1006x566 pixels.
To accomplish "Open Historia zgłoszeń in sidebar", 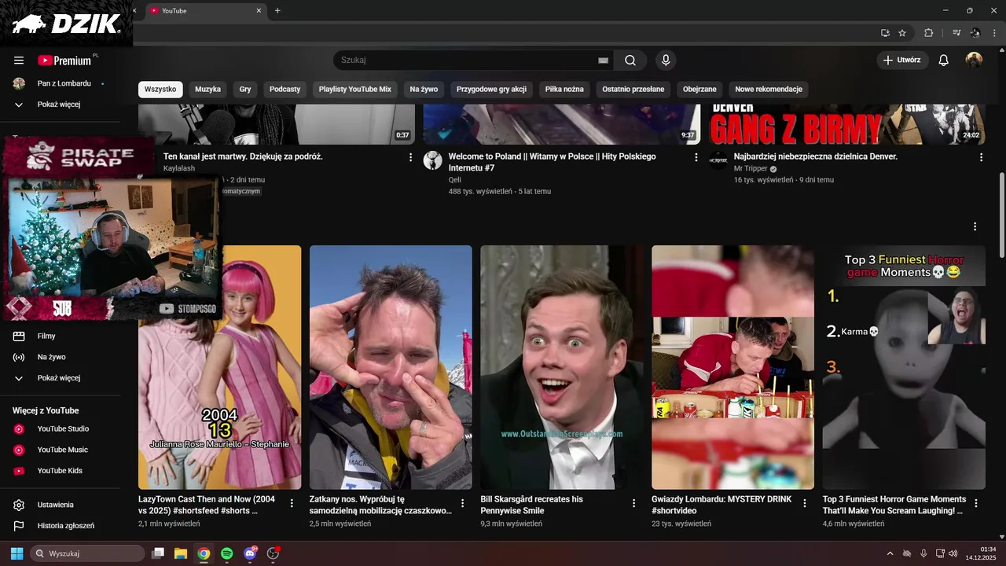I will click(61, 526).
